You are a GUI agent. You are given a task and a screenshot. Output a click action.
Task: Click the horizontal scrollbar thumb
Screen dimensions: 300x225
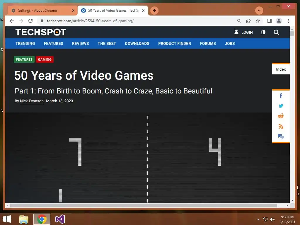(144, 205)
